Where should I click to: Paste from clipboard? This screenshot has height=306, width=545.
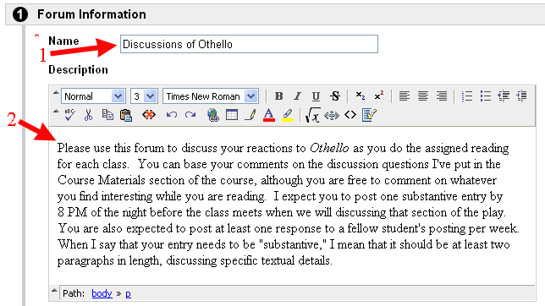(x=126, y=115)
